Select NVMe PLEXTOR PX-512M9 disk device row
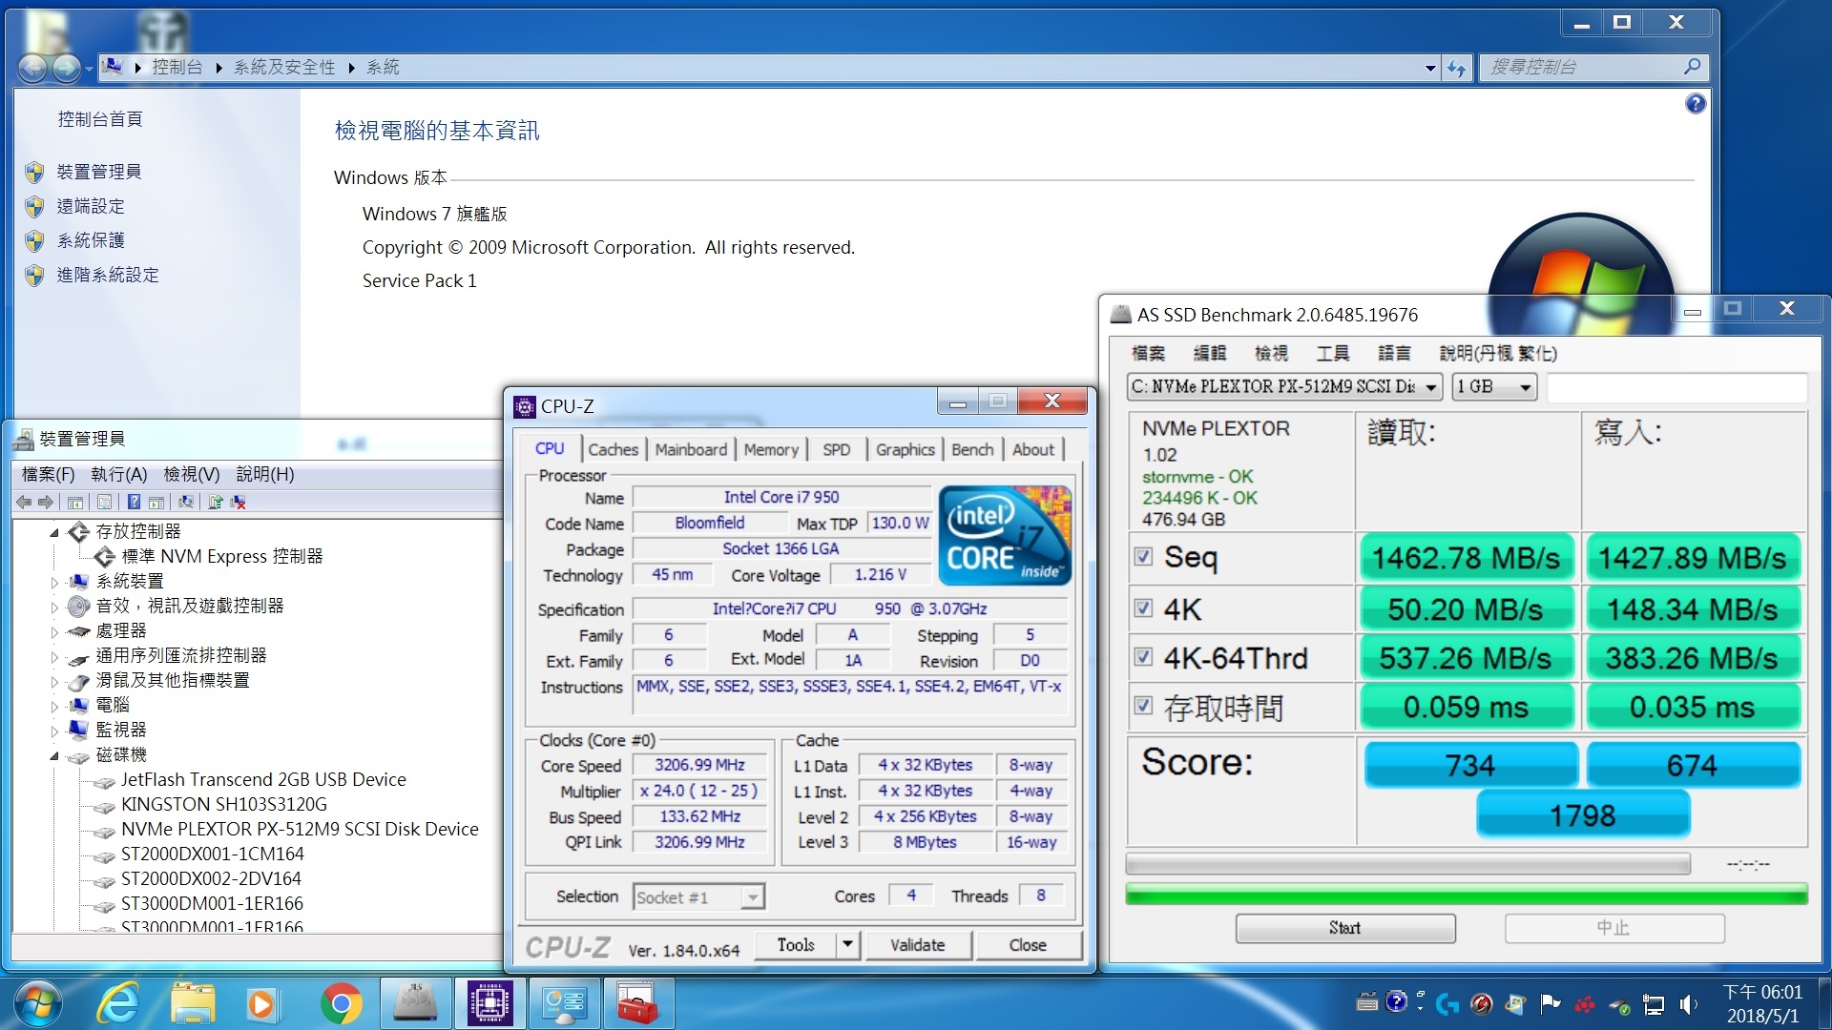 pos(299,830)
